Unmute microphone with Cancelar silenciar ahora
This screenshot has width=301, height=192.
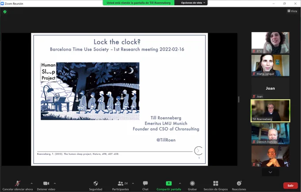pos(18,185)
